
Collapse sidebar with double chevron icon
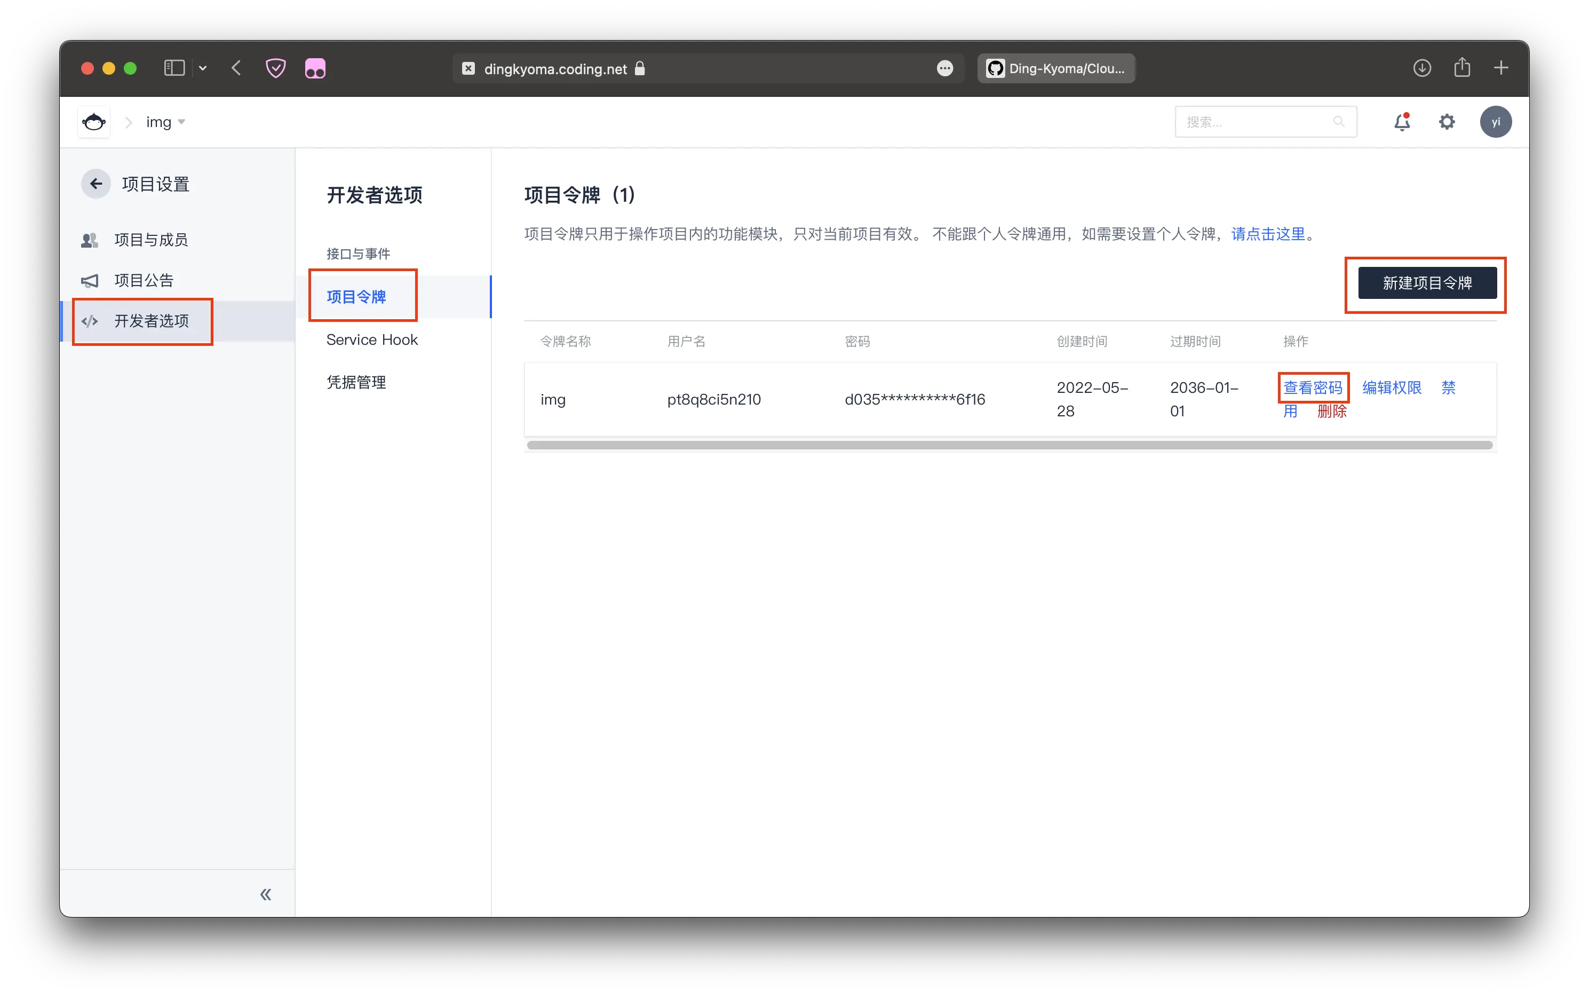(x=265, y=894)
